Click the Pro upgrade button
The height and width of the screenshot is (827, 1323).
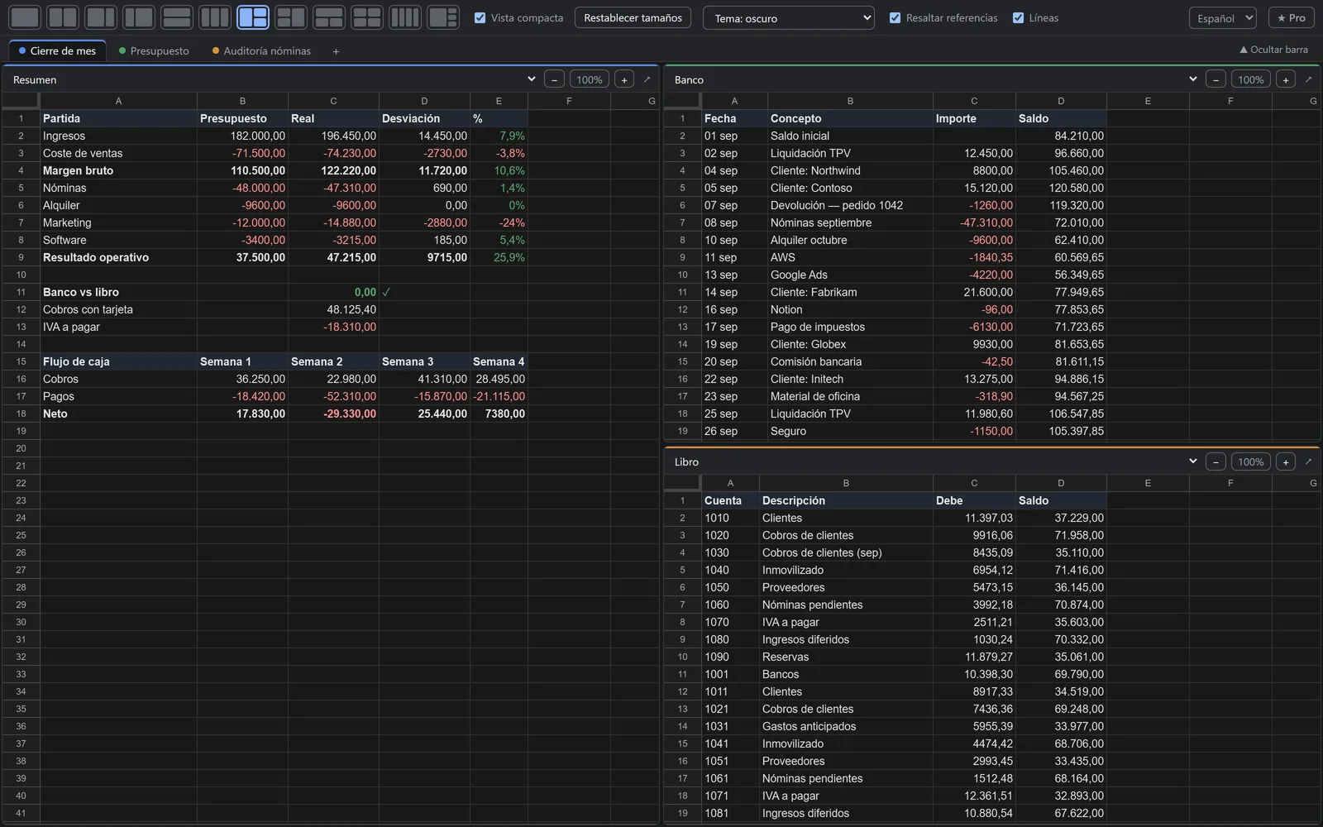(1292, 17)
